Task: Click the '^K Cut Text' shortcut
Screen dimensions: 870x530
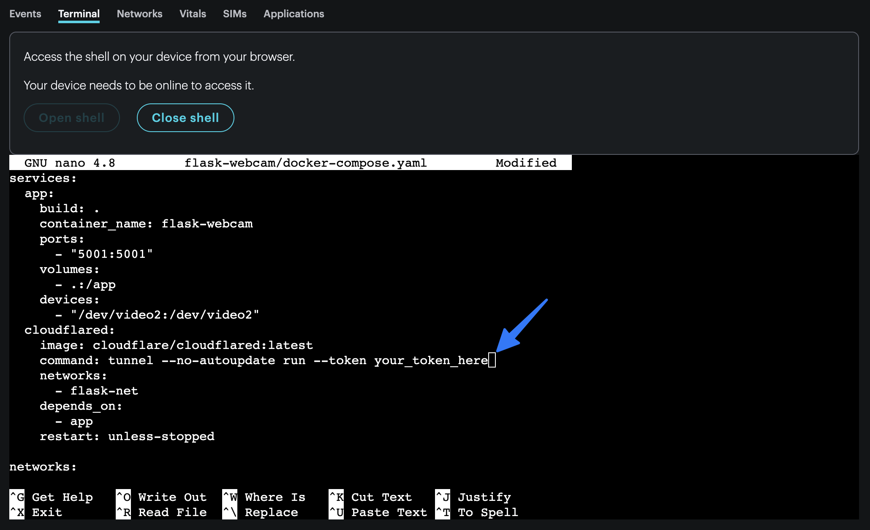Action: (x=370, y=497)
